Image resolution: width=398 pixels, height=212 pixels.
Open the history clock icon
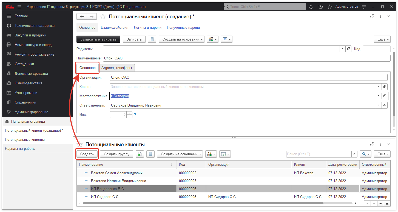(320, 7)
